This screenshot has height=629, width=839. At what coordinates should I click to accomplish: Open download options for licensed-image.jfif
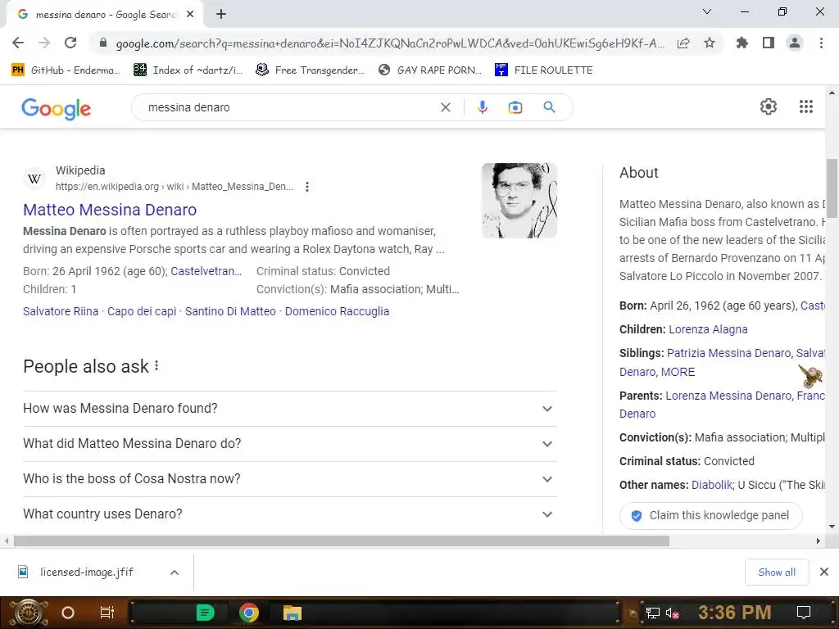click(x=175, y=572)
